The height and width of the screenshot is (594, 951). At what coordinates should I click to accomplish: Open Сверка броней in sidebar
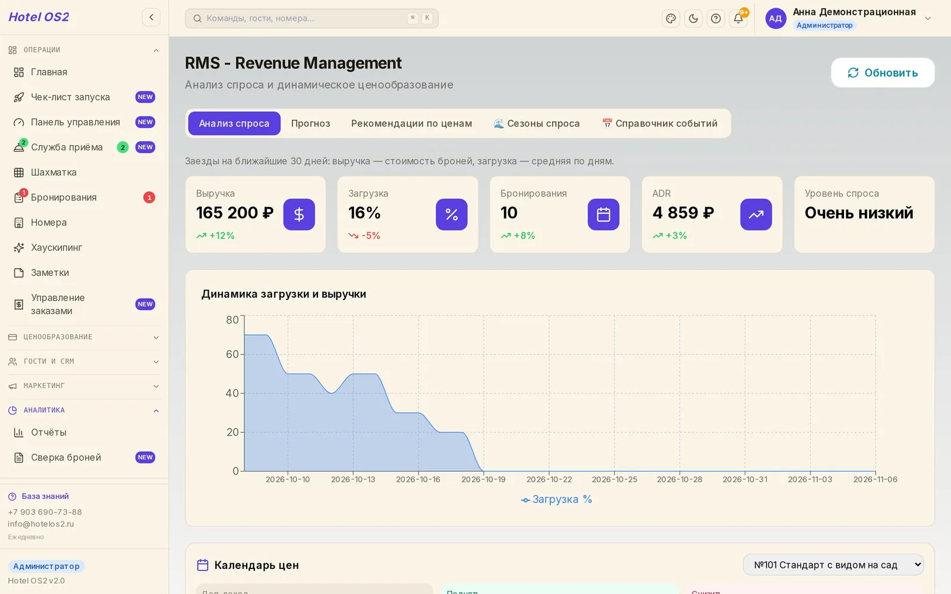84,457
